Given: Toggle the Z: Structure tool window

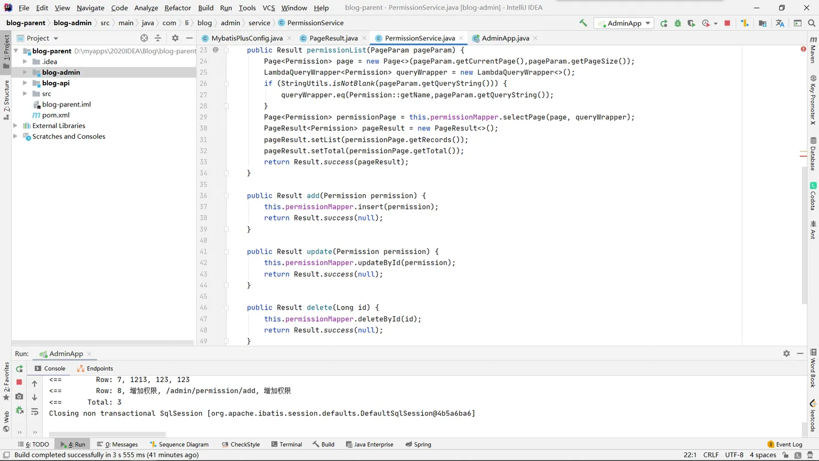Looking at the screenshot, I should pos(6,99).
